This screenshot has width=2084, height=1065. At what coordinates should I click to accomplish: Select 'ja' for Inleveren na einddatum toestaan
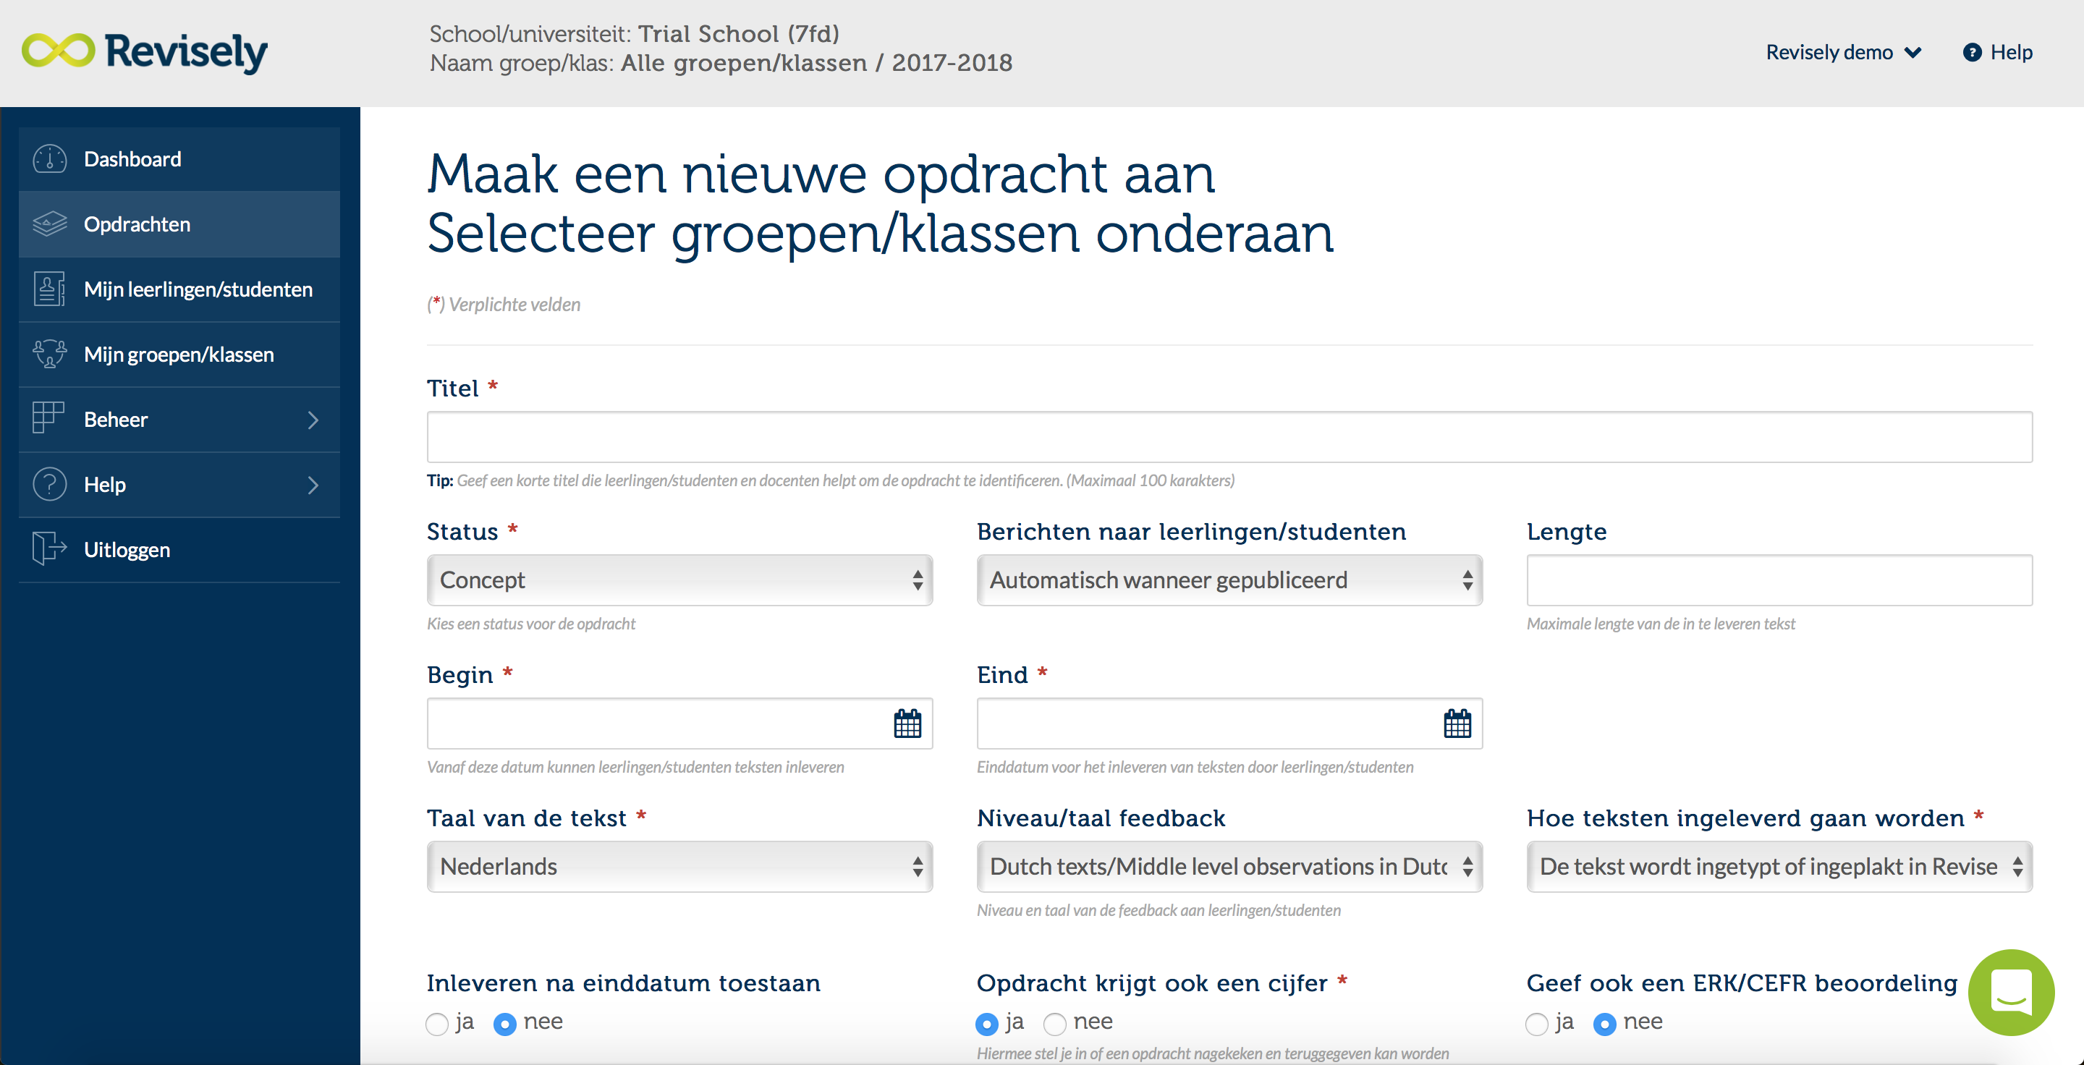[436, 1023]
